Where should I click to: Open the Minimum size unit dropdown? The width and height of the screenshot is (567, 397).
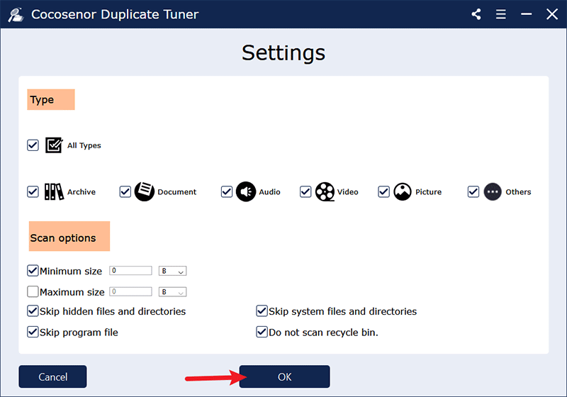[172, 271]
